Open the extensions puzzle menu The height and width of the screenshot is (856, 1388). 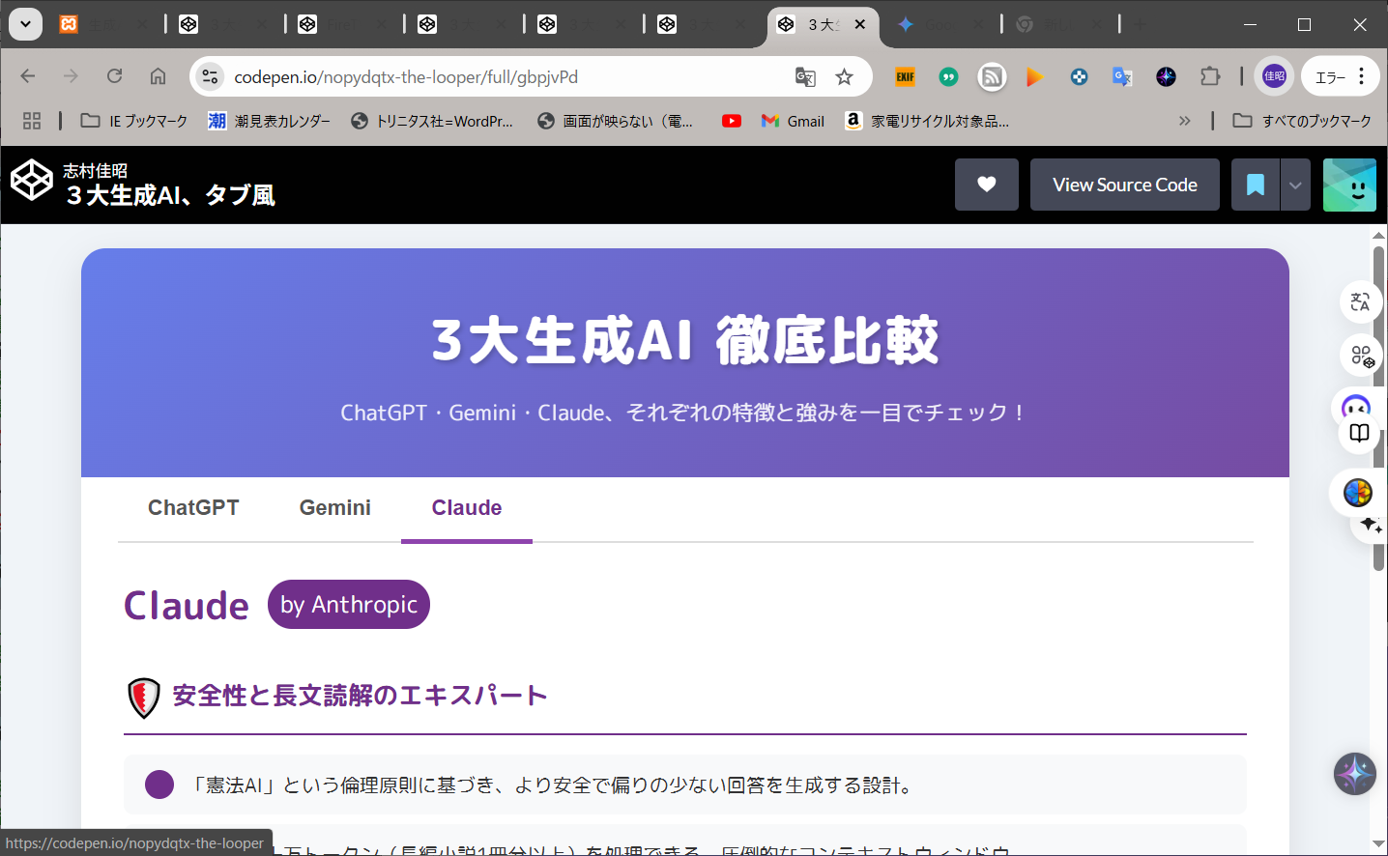click(1210, 76)
